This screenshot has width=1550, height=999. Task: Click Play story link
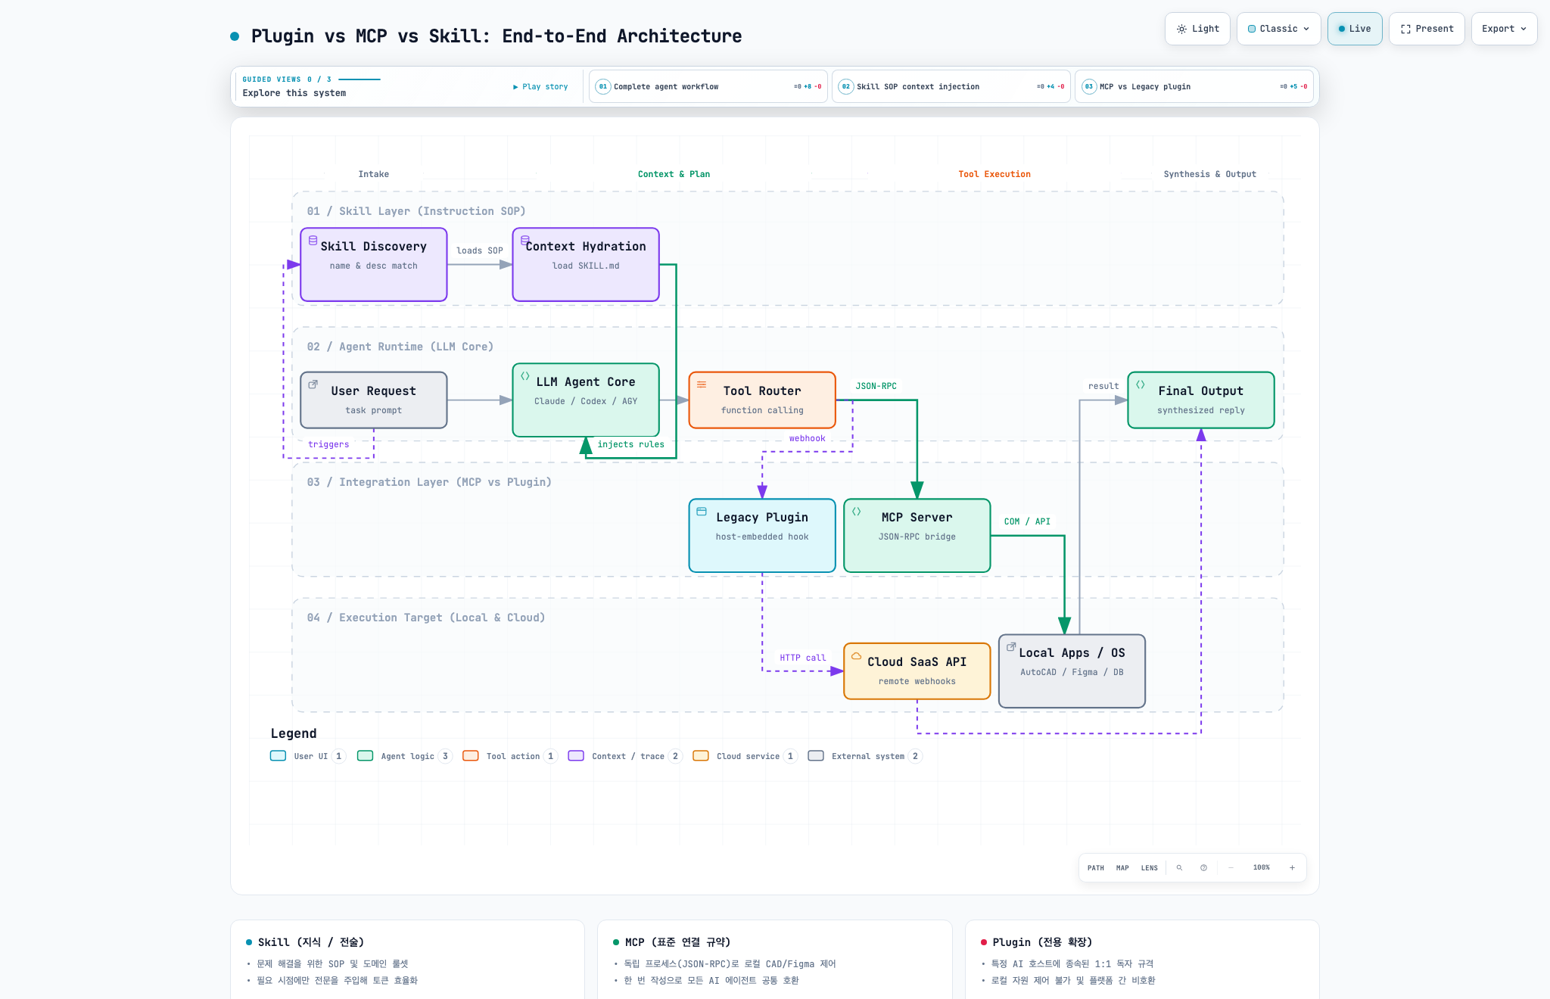coord(540,87)
